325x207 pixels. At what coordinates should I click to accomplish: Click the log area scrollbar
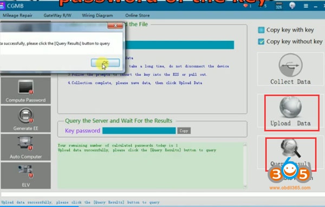(x=245, y=165)
